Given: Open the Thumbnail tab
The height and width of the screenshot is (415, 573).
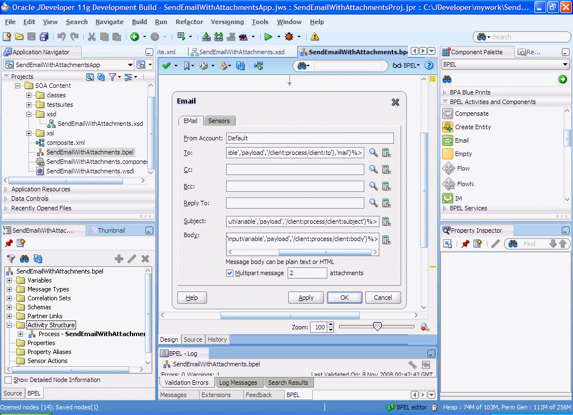Looking at the screenshot, I should [107, 230].
